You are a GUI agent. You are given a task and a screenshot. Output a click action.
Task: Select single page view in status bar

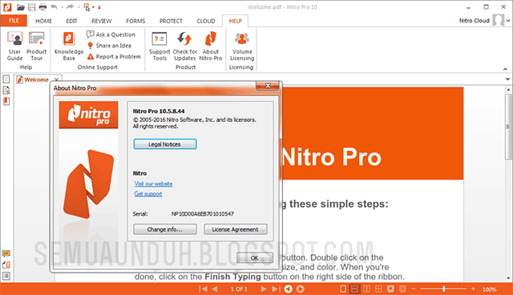(x=342, y=289)
